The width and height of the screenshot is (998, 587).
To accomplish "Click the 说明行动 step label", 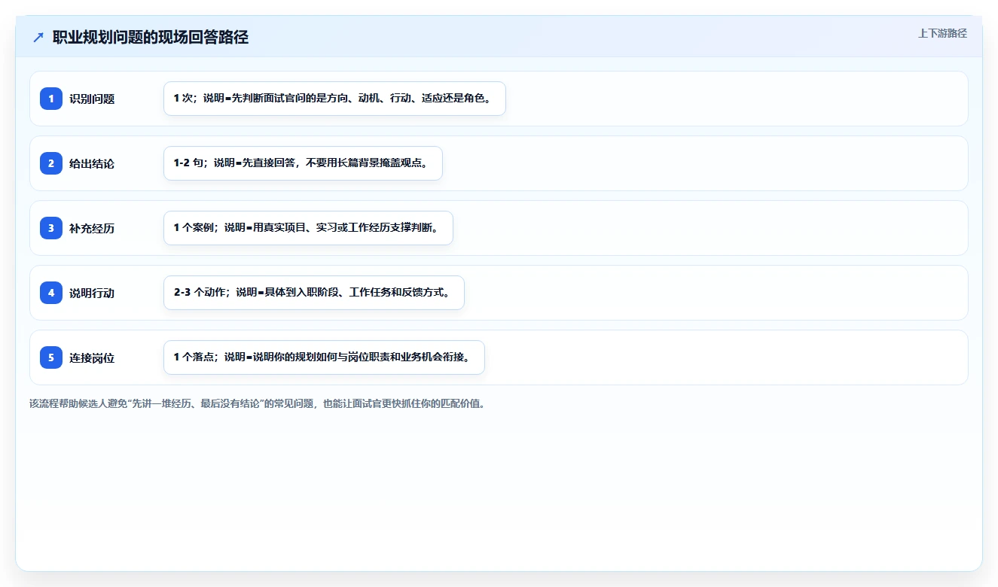I will tap(92, 293).
